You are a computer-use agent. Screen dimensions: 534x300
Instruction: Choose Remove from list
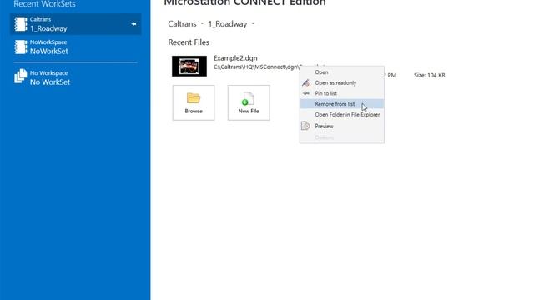click(342, 103)
